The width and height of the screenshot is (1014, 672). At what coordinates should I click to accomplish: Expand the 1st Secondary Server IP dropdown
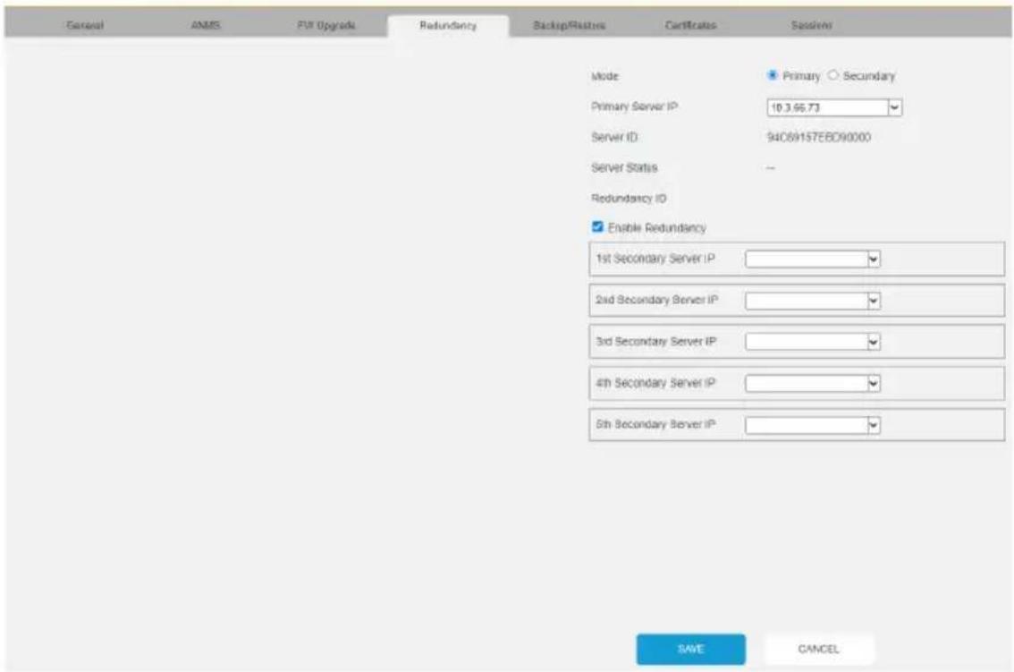tap(873, 259)
